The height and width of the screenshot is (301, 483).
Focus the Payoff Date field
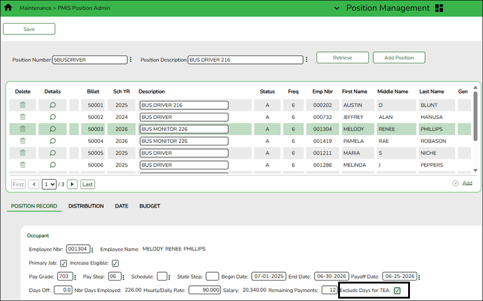click(400, 276)
